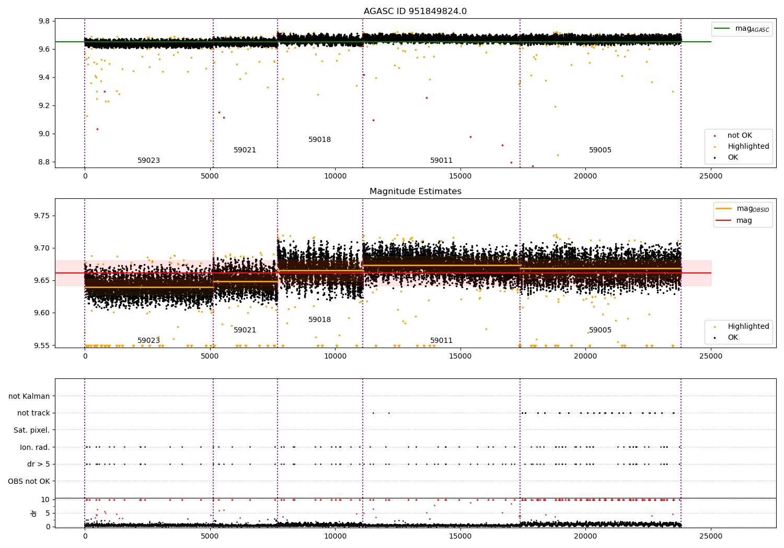Viewport: 784px width, 548px height.
Task: Click the 9.4 y-axis tick label
Action: click(44, 78)
